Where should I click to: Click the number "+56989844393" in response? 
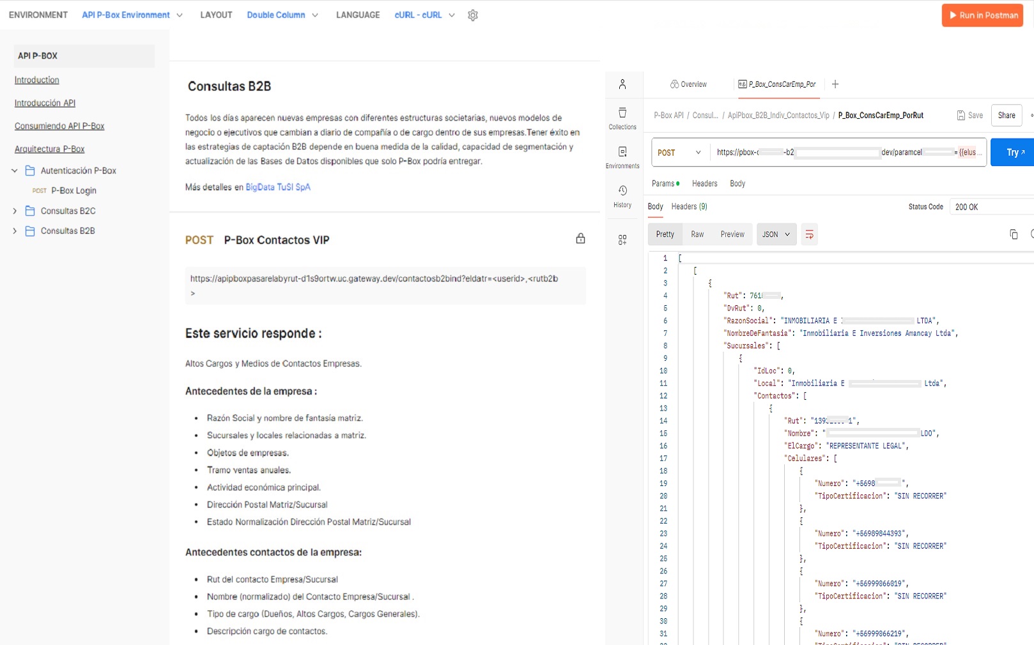click(x=879, y=533)
